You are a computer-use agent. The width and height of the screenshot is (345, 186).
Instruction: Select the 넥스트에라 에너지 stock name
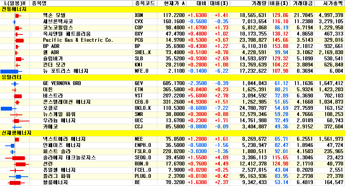(64, 139)
